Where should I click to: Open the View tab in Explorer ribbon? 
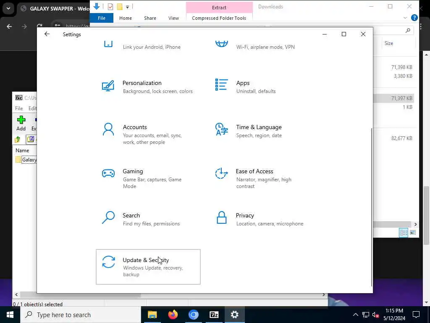173,18
